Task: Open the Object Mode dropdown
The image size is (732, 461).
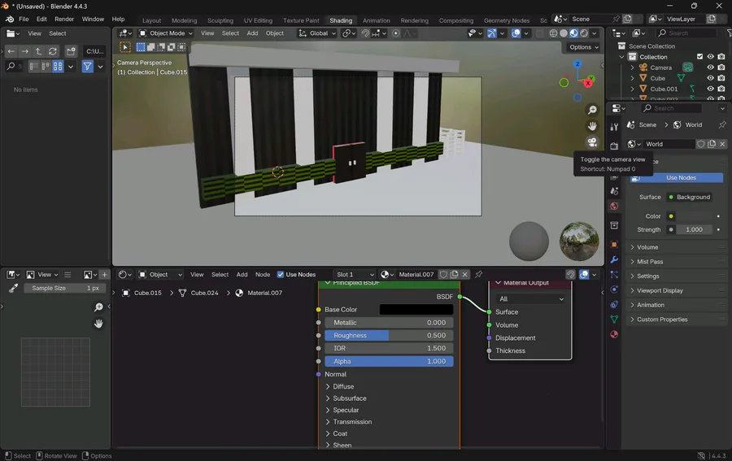Action: point(166,33)
